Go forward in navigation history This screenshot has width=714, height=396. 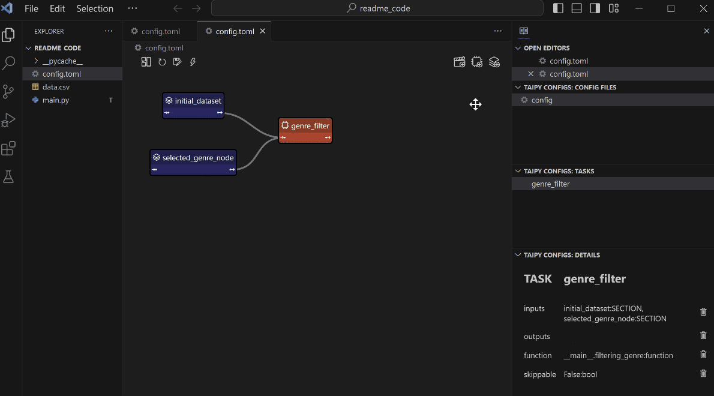tap(196, 8)
